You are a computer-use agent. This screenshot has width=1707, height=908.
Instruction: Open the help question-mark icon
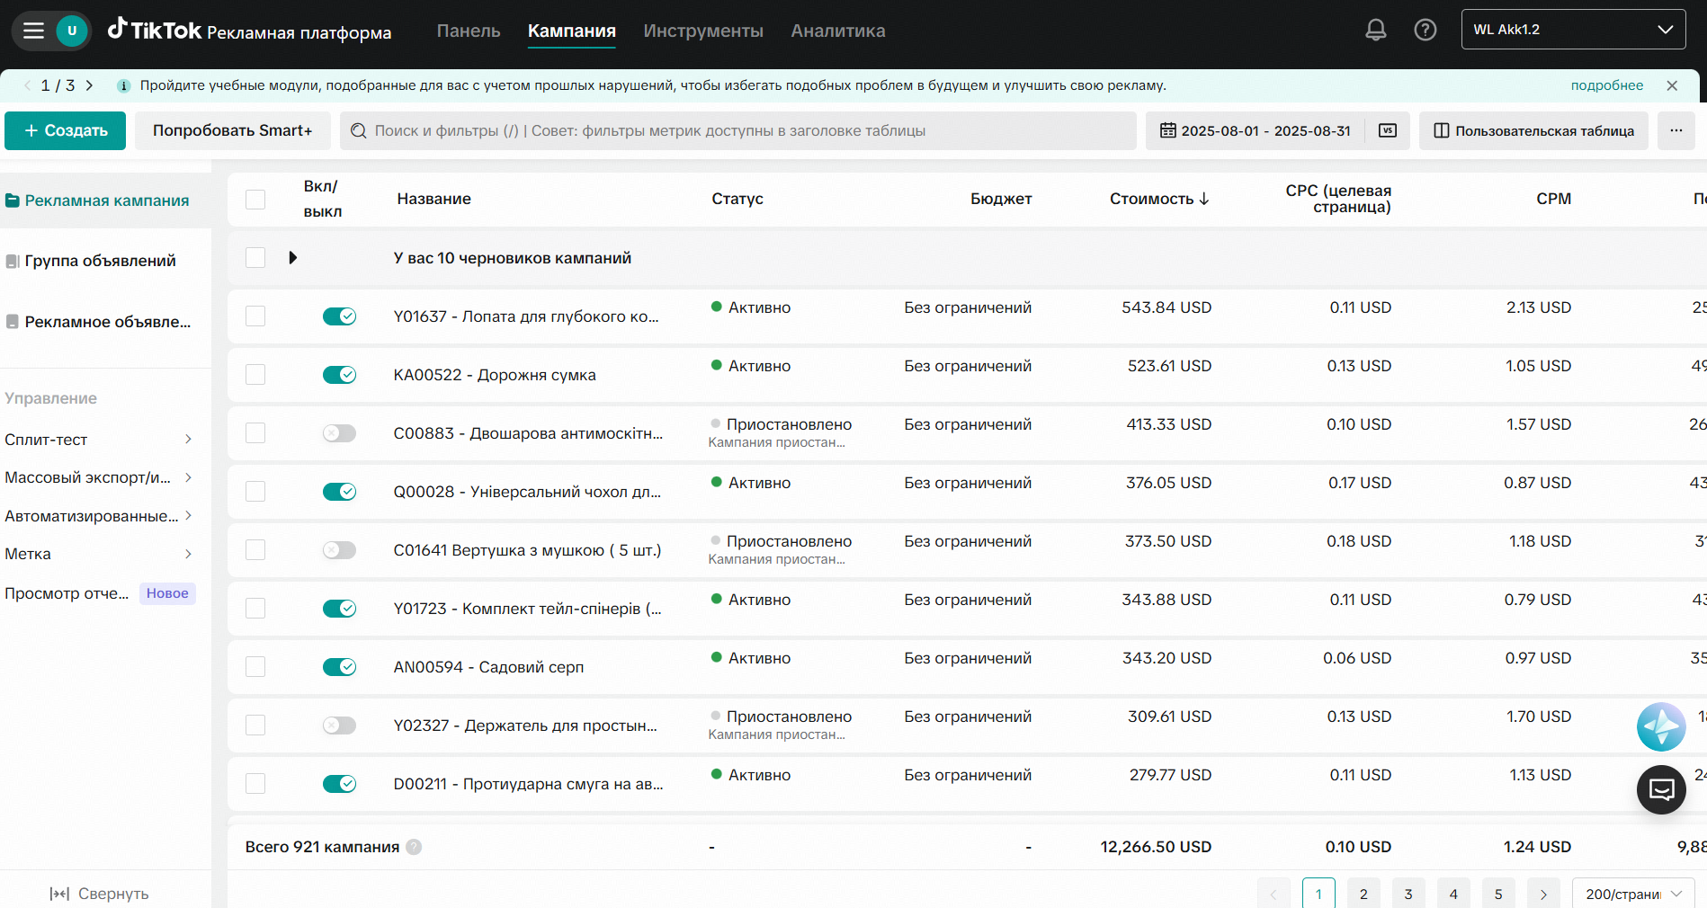1425,30
